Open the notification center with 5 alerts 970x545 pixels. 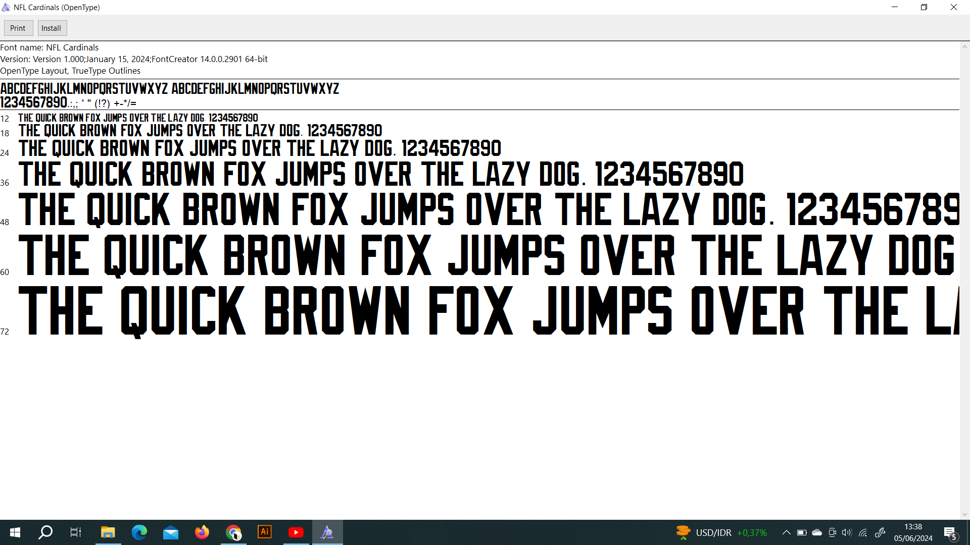pyautogui.click(x=950, y=532)
